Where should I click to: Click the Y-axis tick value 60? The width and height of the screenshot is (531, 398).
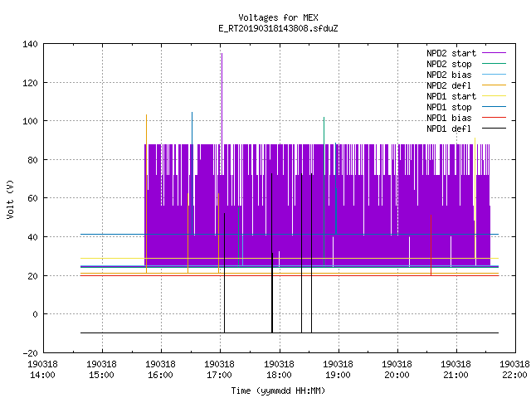(32, 198)
